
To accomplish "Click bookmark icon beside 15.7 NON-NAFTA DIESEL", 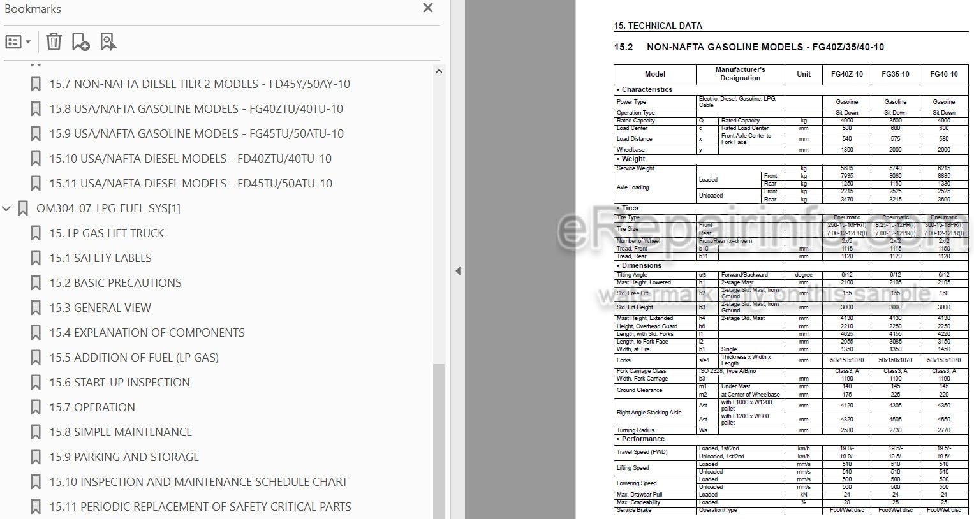I will tap(36, 84).
